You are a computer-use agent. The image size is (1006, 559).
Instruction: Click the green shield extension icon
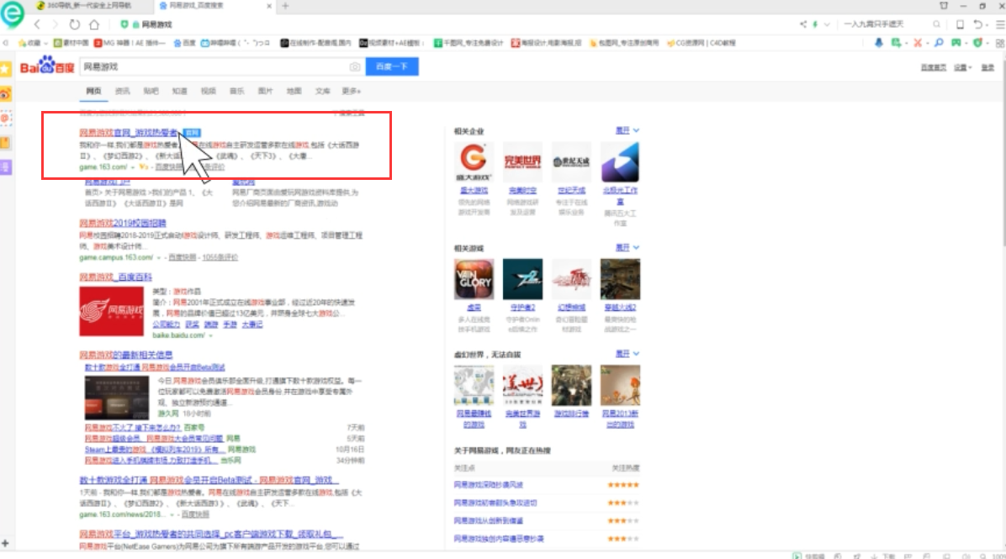tap(977, 43)
